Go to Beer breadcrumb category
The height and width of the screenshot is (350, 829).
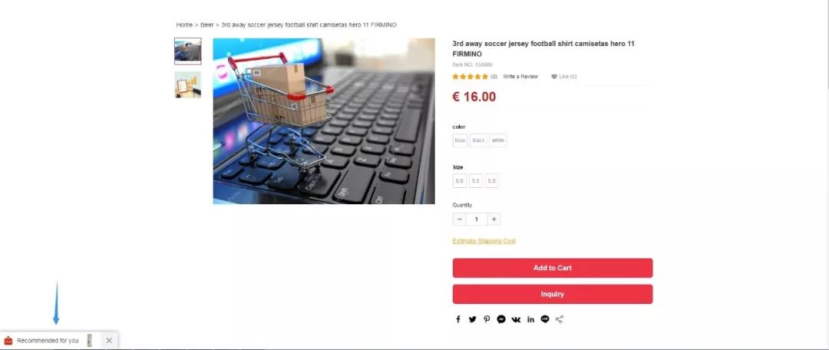[206, 25]
